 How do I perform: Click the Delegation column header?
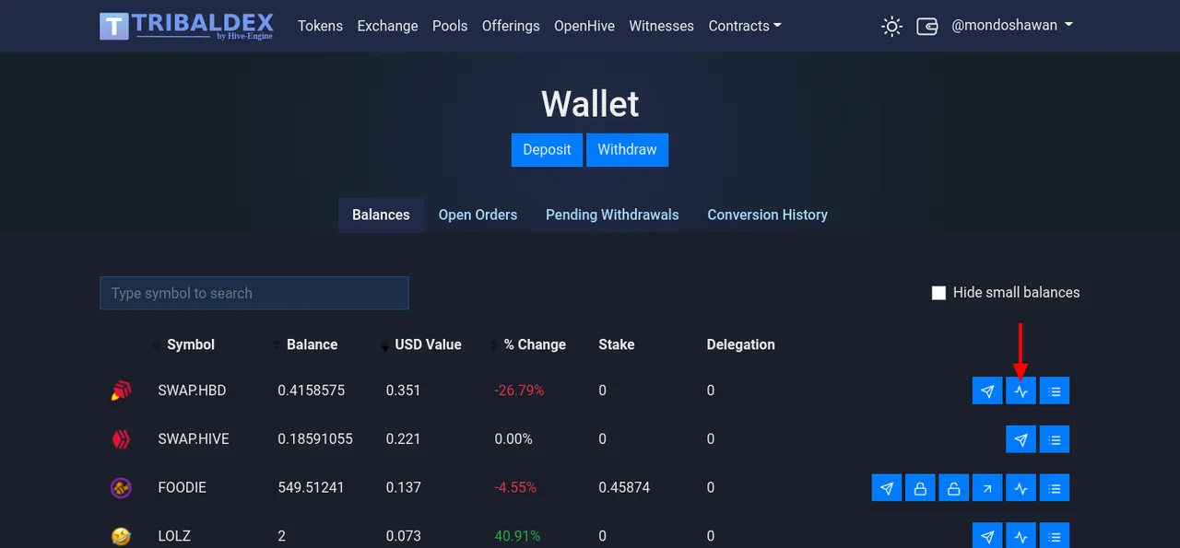pyautogui.click(x=741, y=344)
